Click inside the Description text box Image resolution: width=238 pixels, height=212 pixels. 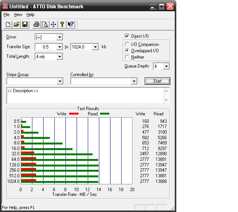coord(85,96)
